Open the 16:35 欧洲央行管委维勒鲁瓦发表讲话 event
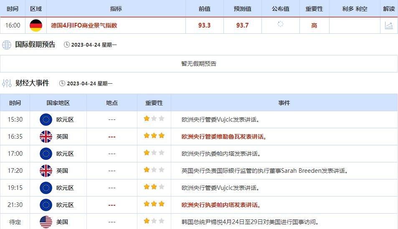 click(224, 137)
